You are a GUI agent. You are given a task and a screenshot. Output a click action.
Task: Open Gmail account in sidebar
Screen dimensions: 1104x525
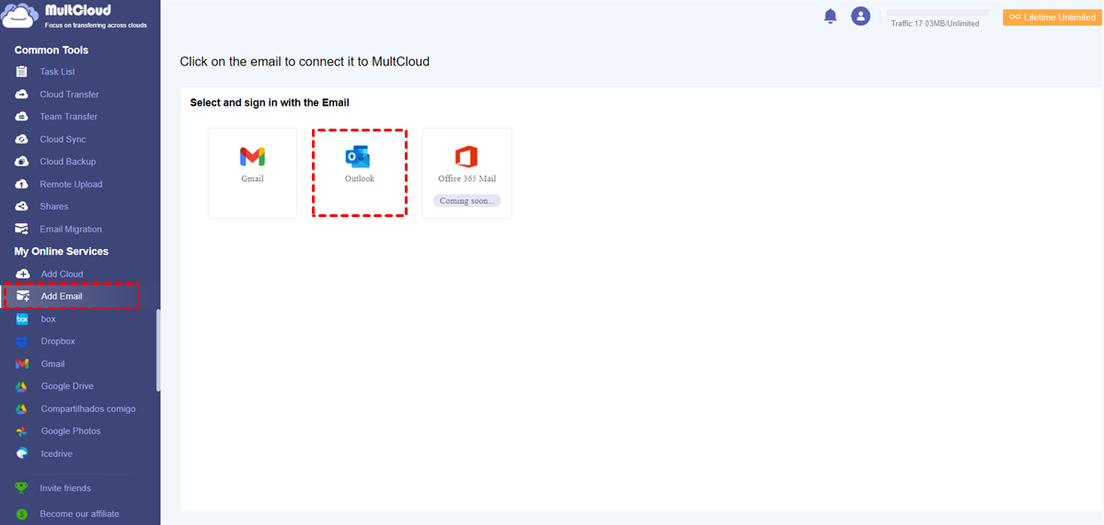52,364
